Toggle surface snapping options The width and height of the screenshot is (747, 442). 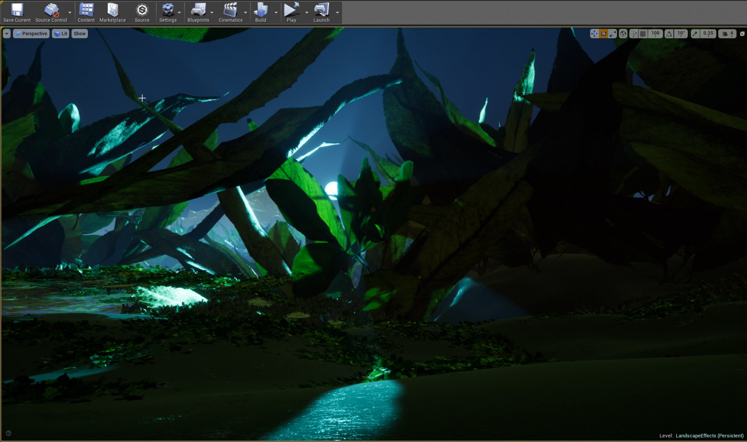634,34
